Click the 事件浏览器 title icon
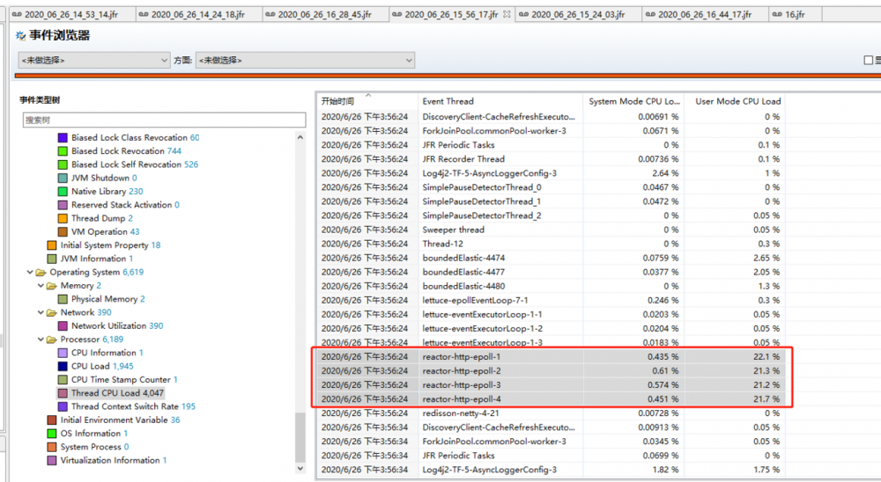The image size is (881, 482). pos(21,36)
